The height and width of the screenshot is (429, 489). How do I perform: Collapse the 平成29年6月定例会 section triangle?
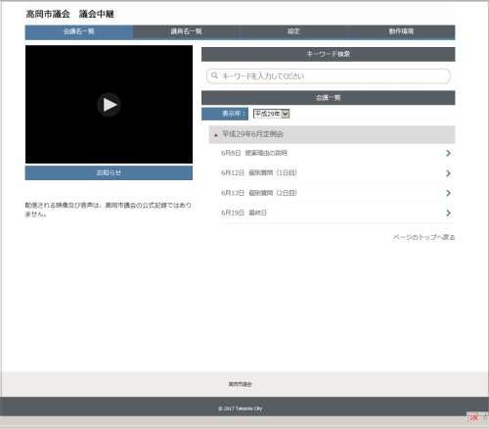[x=215, y=135]
